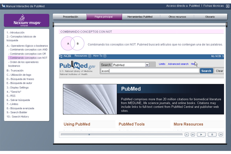Select B.- Truncación in sidebar
Image resolution: width=231 pixels, height=154 pixels.
[x=15, y=70]
